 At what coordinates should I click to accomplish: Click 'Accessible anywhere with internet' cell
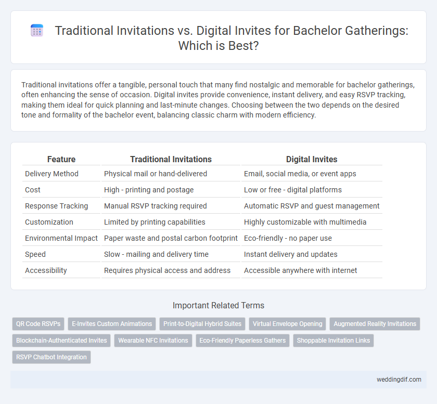coord(312,270)
